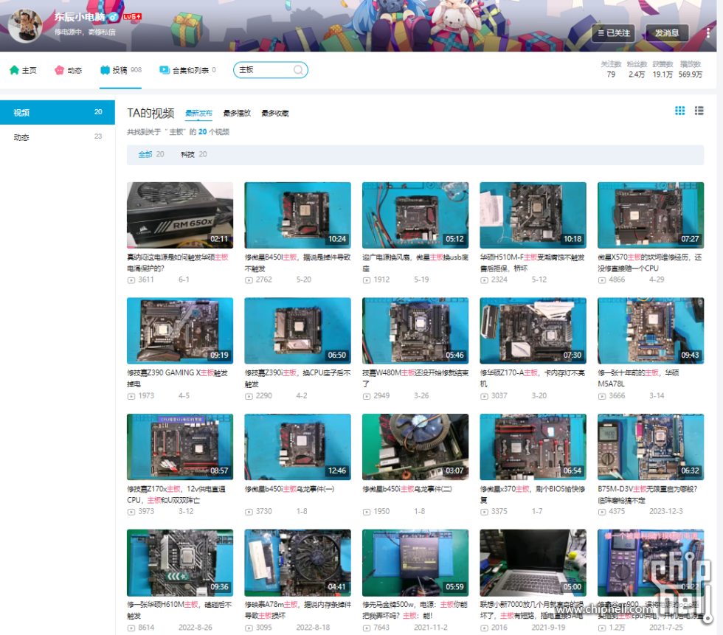723x635 pixels.
Task: Click the 关注数 79 stat
Action: (x=611, y=69)
